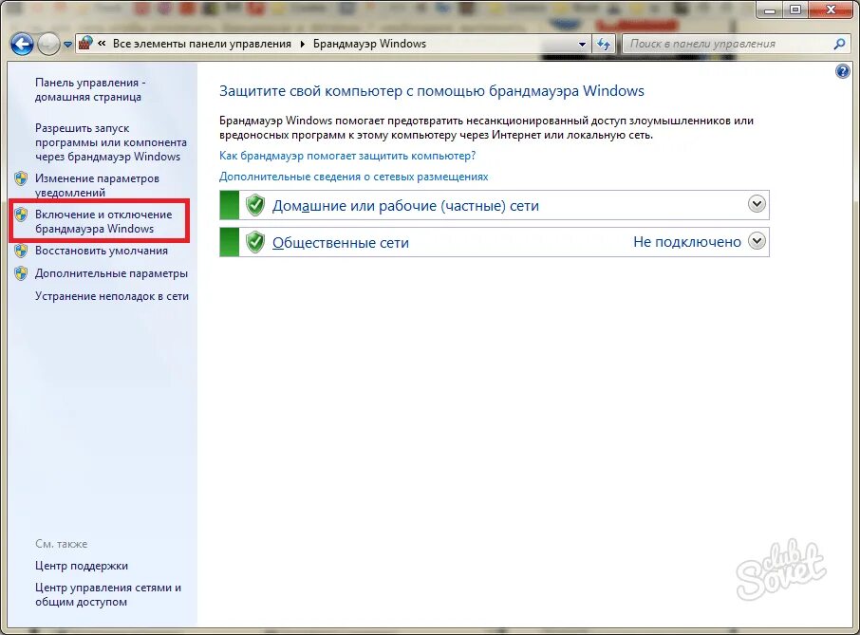Image resolution: width=860 pixels, height=635 pixels.
Task: Click shield icon beside 'Включение и отключение брандмауэра'
Action: click(x=21, y=215)
